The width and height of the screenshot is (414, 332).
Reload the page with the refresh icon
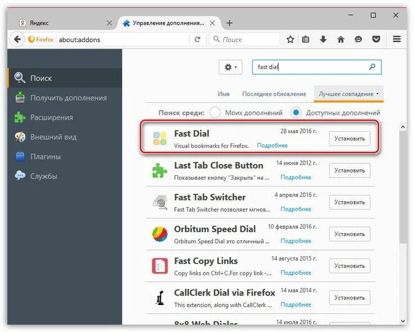click(197, 39)
